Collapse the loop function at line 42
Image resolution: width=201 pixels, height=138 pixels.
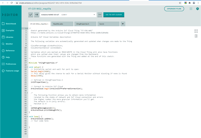coord(28,117)
